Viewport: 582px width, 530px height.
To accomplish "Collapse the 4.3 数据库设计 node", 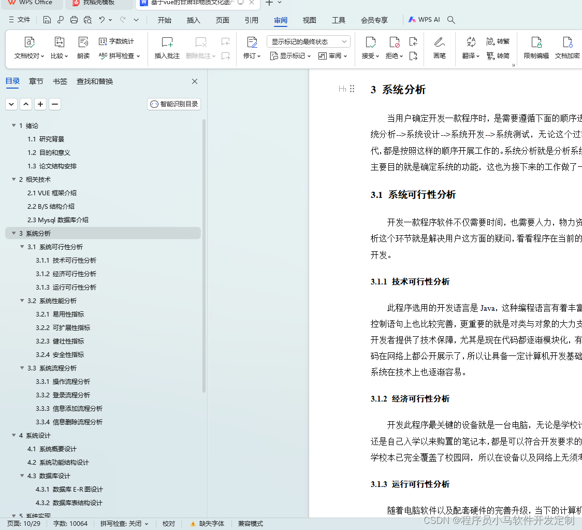I will [x=22, y=476].
